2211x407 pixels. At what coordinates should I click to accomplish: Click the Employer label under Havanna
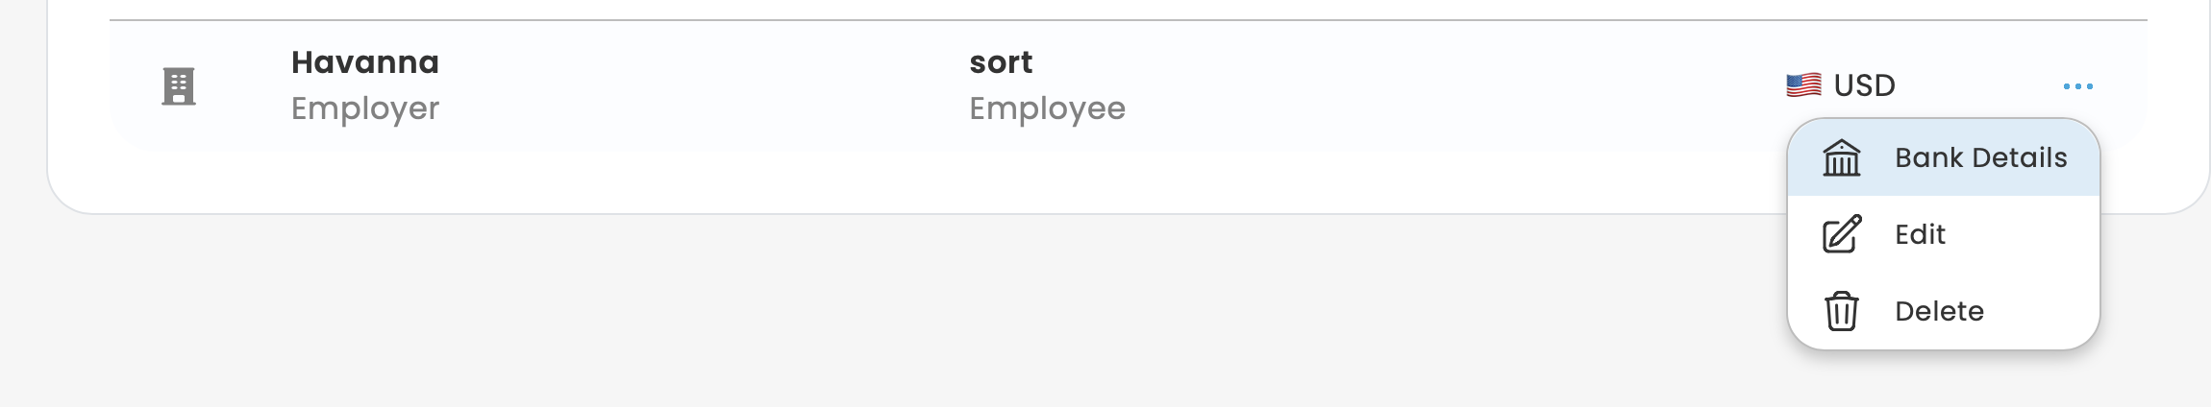click(365, 108)
